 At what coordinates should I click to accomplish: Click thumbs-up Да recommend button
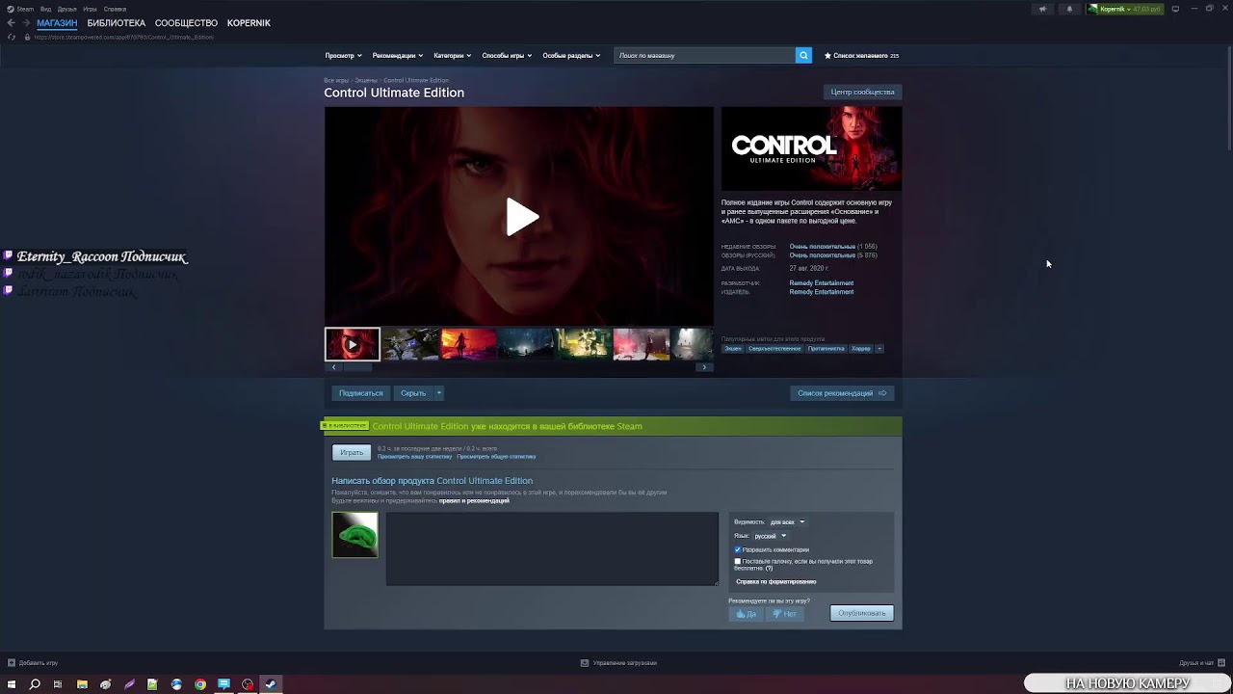tap(747, 613)
